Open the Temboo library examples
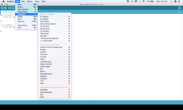Screen dimensions: 183x110 coord(55,79)
